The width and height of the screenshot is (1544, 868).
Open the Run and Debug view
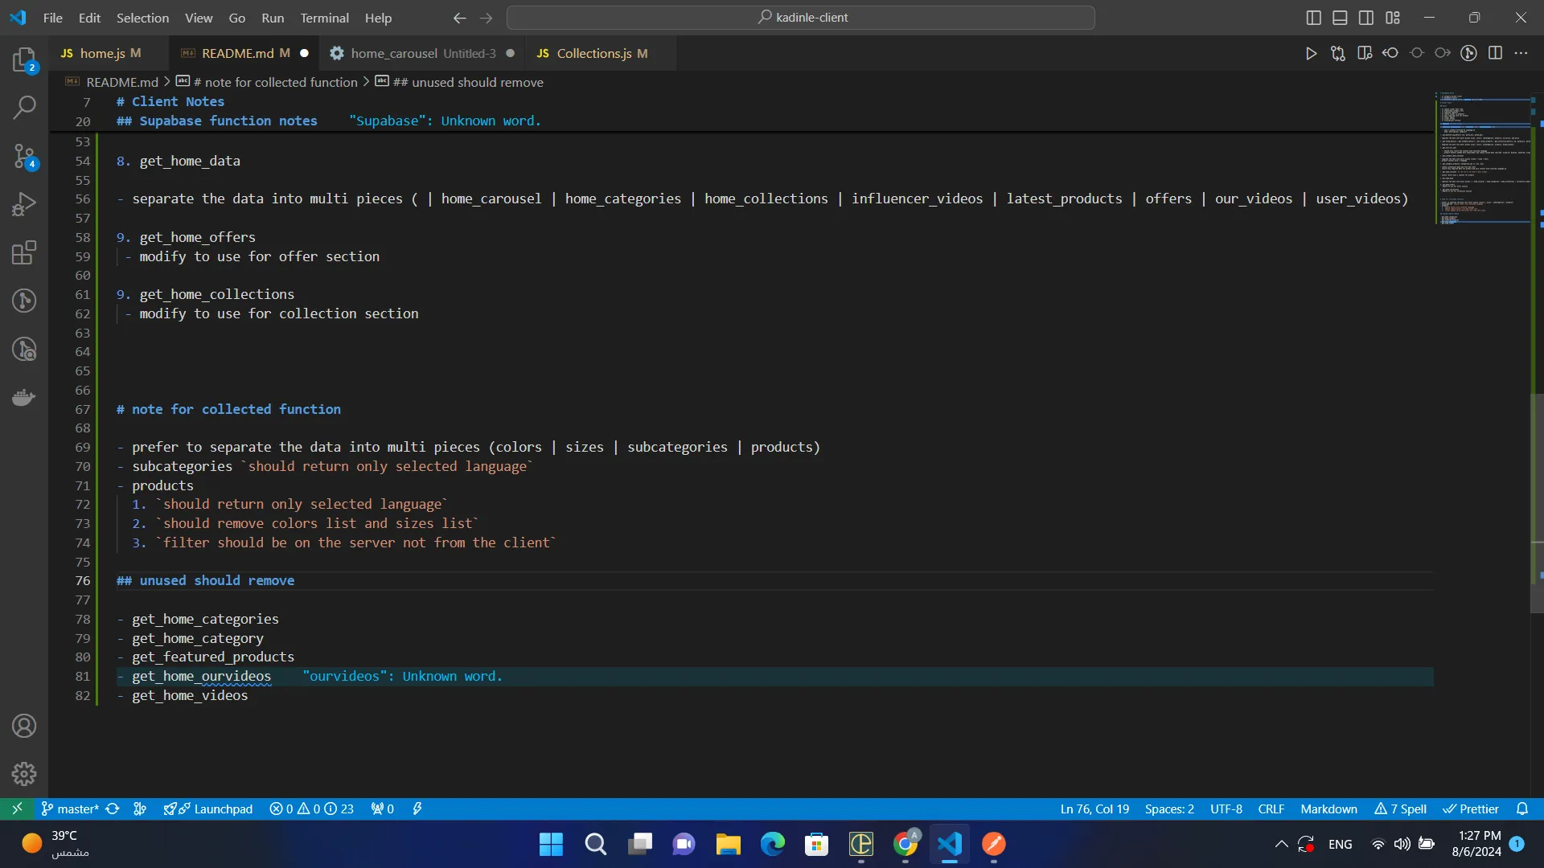24,204
